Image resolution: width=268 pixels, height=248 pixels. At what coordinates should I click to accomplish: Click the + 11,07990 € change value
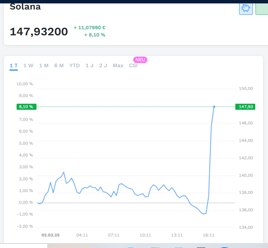coord(90,28)
